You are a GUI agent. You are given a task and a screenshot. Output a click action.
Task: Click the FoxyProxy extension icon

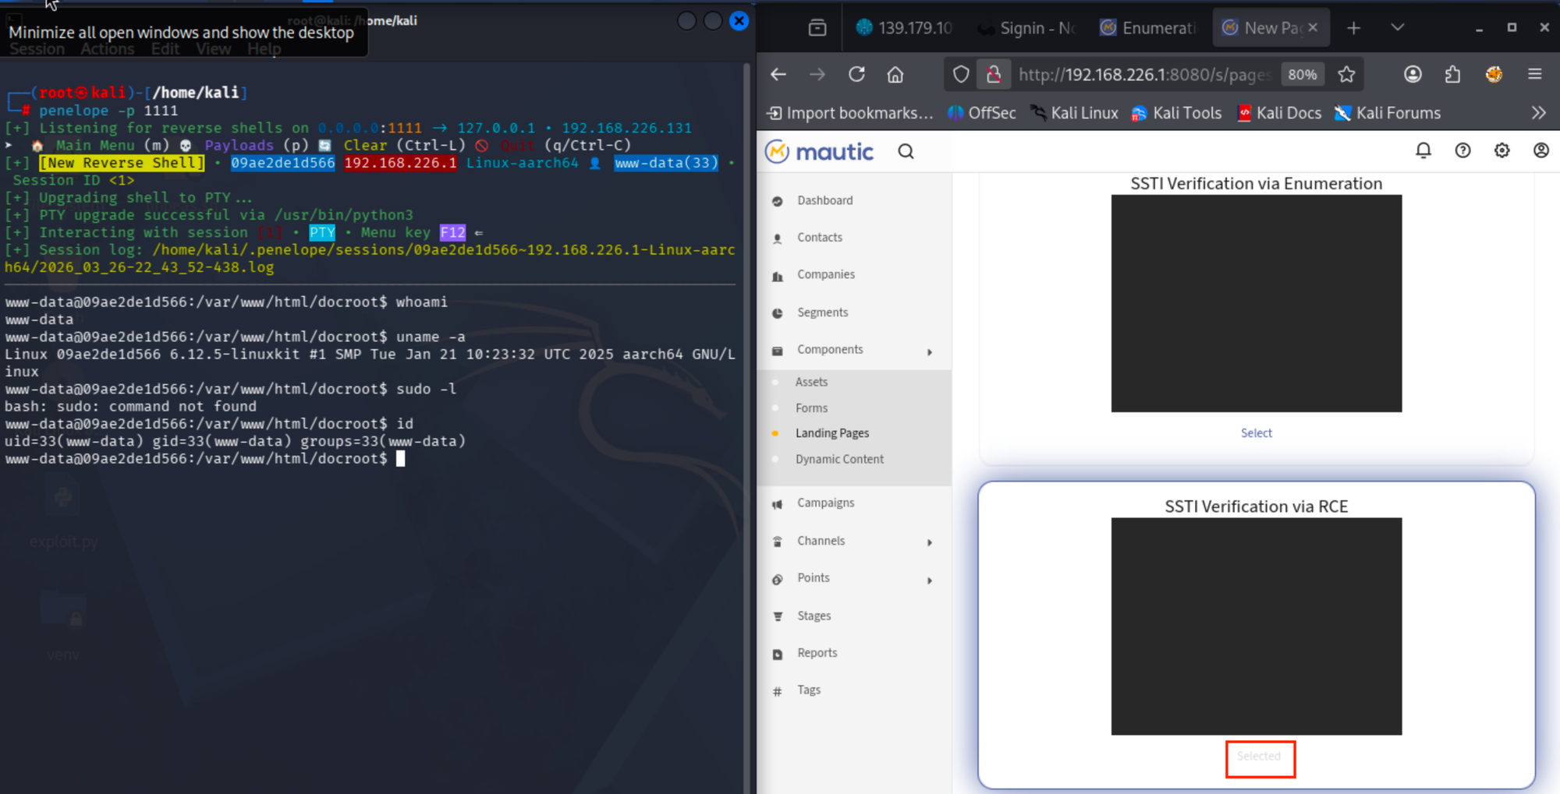coord(1494,74)
